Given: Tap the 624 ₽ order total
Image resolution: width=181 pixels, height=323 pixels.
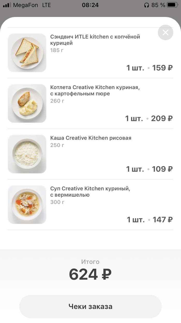Looking at the screenshot, I should point(90,274).
